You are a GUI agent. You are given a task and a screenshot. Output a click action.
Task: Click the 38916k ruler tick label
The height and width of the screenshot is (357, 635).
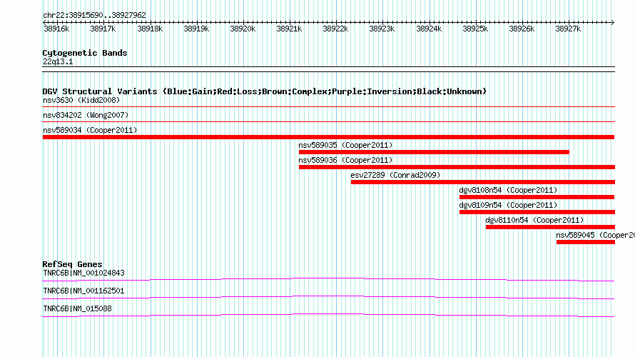point(56,29)
